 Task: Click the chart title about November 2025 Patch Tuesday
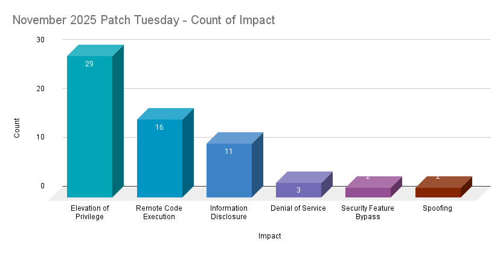click(x=144, y=21)
